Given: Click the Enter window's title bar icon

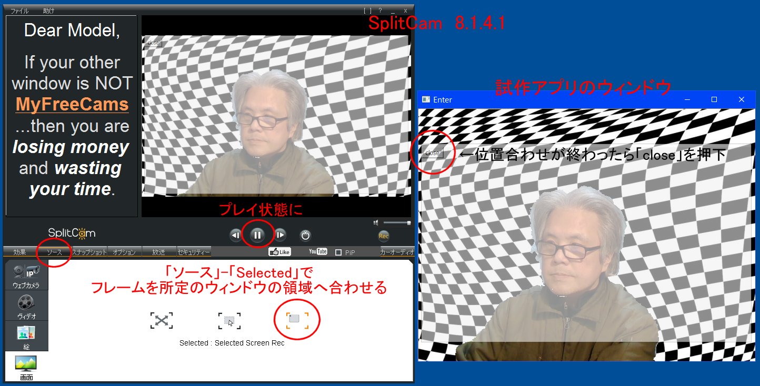Looking at the screenshot, I should (x=426, y=99).
